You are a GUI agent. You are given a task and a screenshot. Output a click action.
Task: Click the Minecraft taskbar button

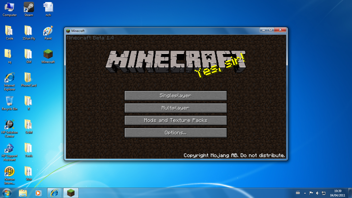click(x=71, y=193)
